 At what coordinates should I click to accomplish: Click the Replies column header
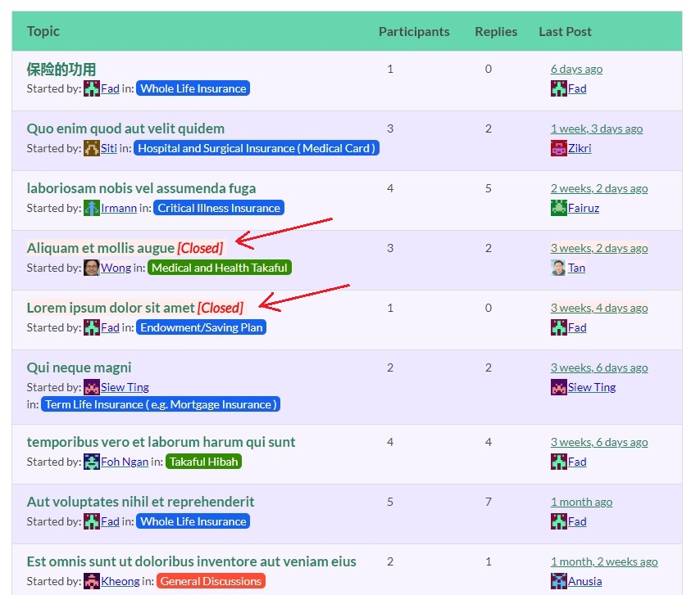[496, 32]
